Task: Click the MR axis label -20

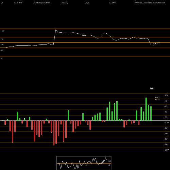Action: click(x=166, y=128)
